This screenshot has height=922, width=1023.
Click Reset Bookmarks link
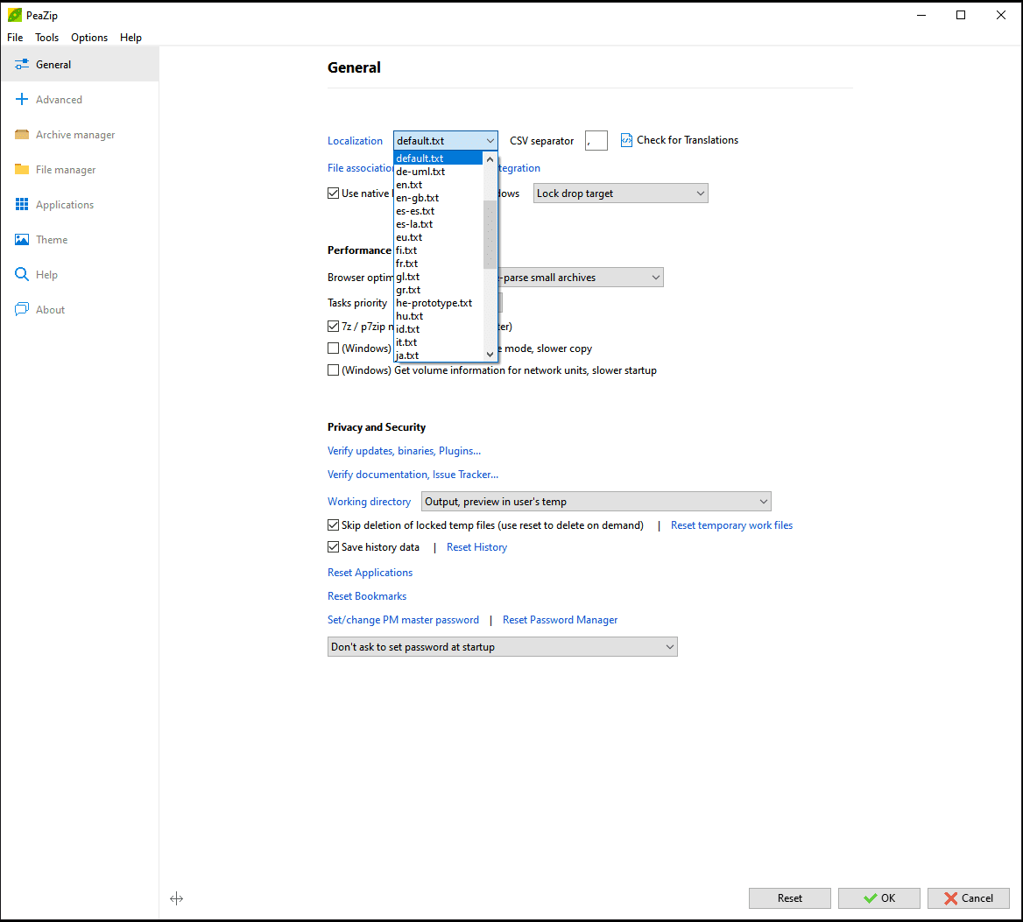367,596
